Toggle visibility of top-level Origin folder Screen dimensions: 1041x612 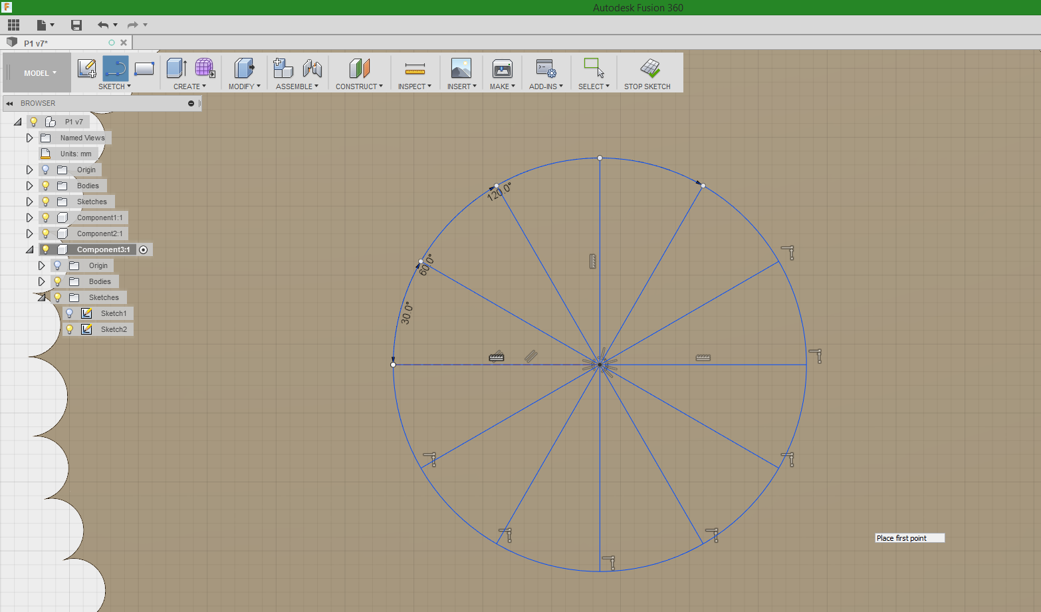46,170
